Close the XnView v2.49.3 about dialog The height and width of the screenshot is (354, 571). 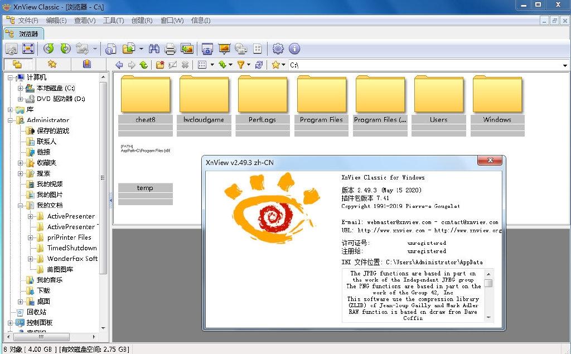(491, 161)
